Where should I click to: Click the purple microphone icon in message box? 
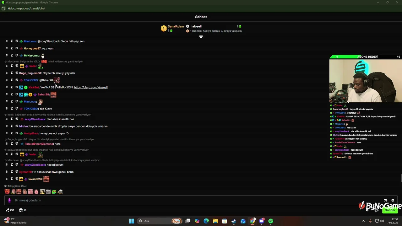pos(9,200)
